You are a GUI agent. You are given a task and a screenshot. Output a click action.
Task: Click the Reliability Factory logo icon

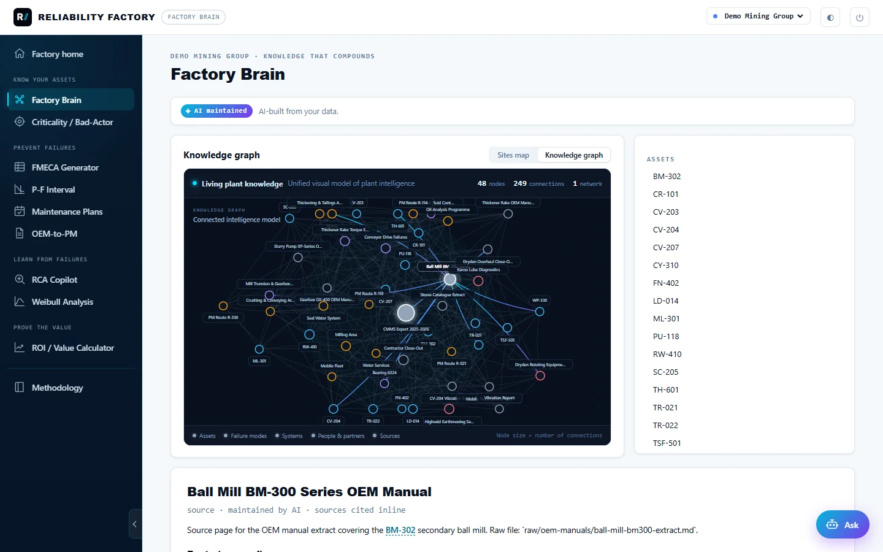pyautogui.click(x=23, y=17)
